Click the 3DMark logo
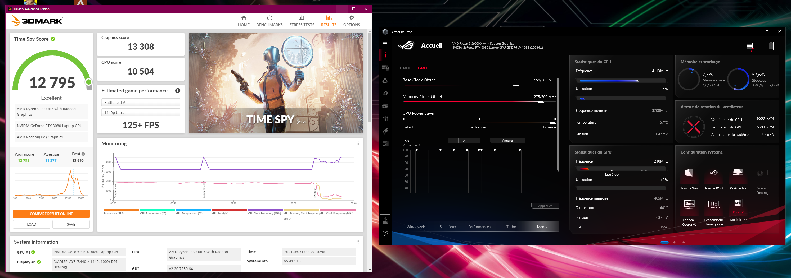 click(x=37, y=21)
